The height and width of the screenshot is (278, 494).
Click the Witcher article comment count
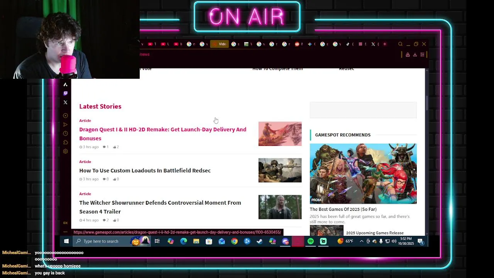105,220
